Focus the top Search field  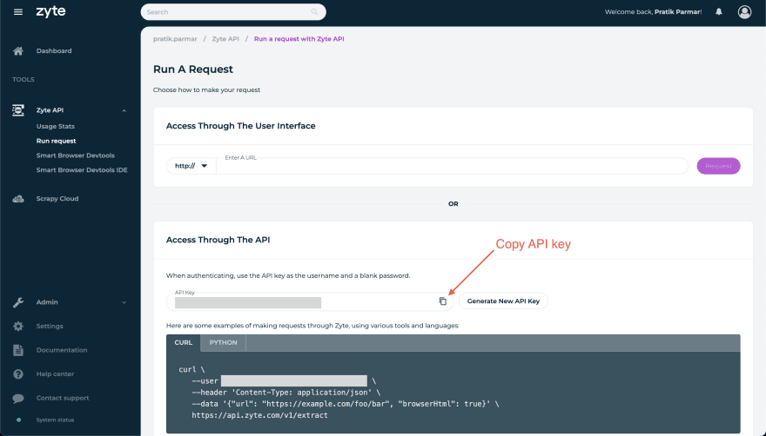[233, 11]
